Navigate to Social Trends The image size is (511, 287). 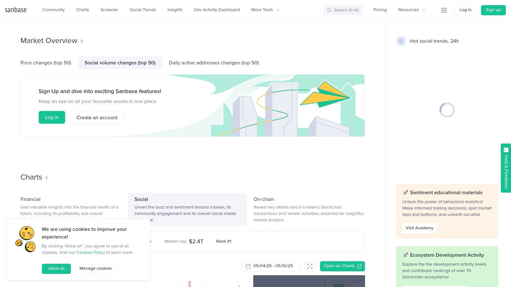[x=143, y=10]
